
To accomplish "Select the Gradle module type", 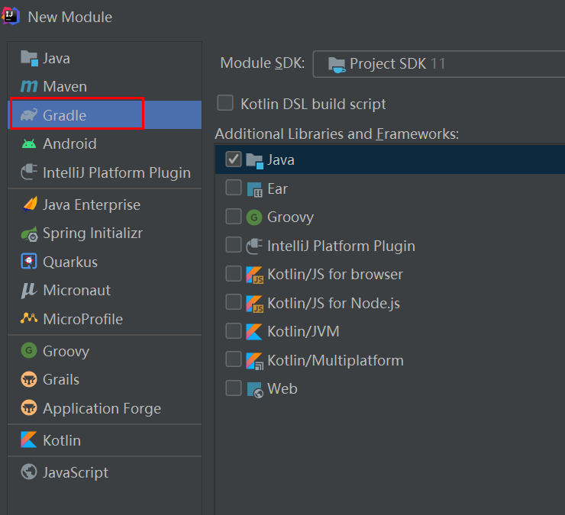I will pyautogui.click(x=105, y=115).
